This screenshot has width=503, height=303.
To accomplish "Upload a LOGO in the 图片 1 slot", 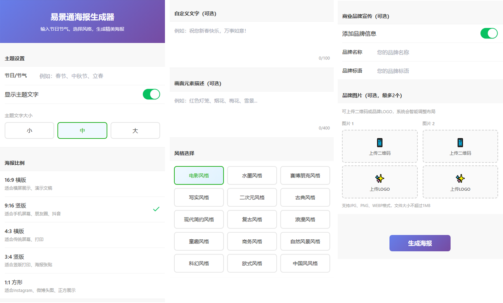I will coord(379,182).
